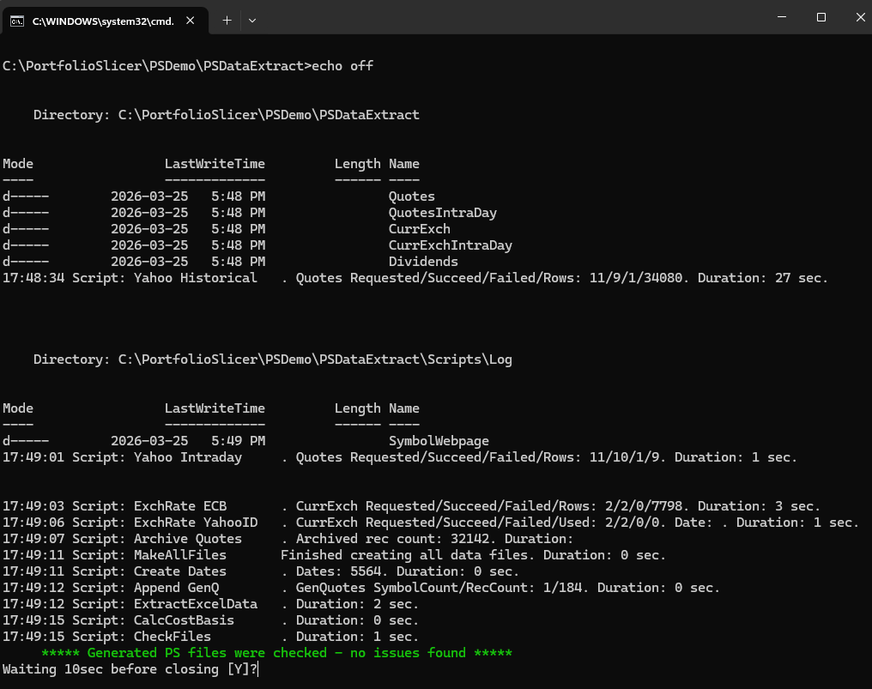Select the QuotesIntraDay folder entry
Screen dimensions: 872x689
[443, 212]
